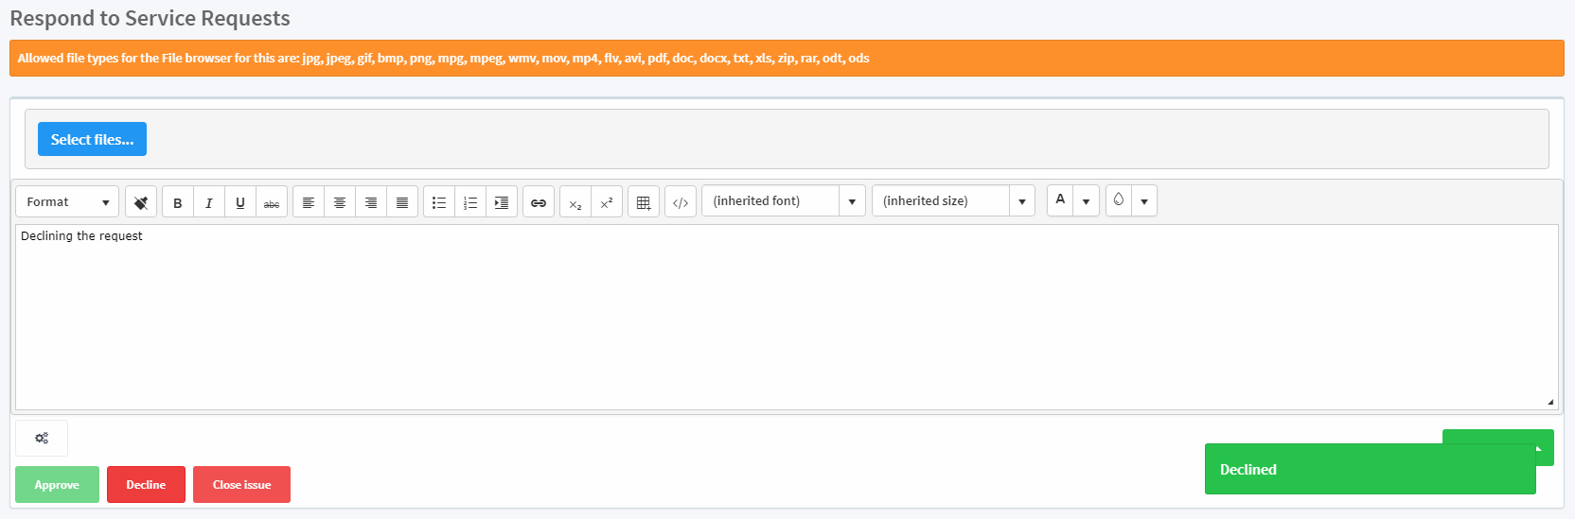The height and width of the screenshot is (519, 1575).
Task: Insert a numbered list
Action: tap(470, 202)
